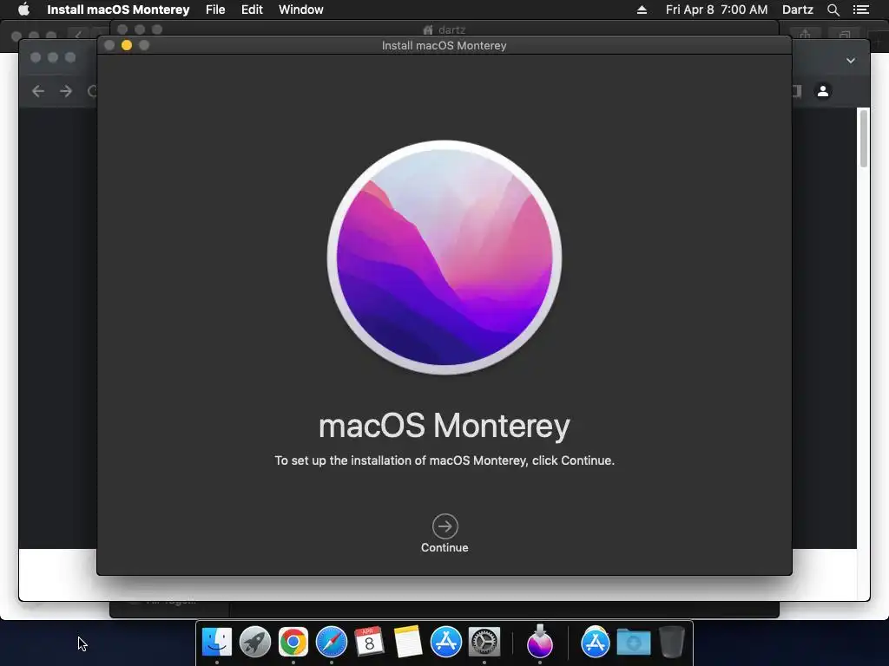Viewport: 889px width, 666px height.
Task: Open the Edit menu
Action: click(252, 10)
